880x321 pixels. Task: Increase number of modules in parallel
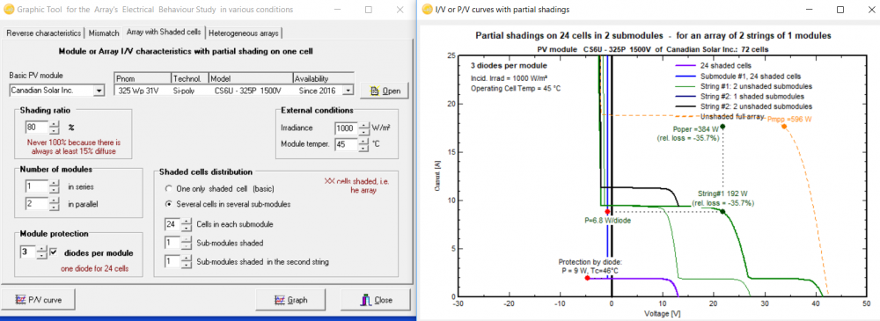click(54, 201)
